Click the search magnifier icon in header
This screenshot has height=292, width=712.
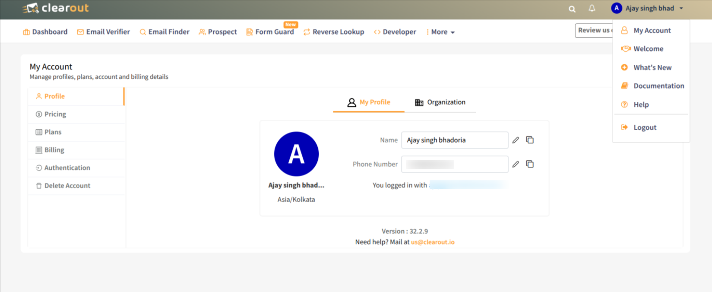pyautogui.click(x=572, y=9)
